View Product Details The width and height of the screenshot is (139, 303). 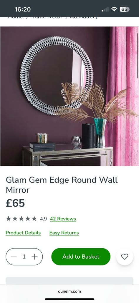23,233
